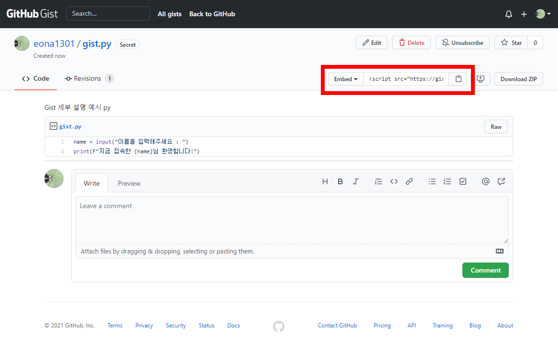Apply bold formatting in comment

340,181
